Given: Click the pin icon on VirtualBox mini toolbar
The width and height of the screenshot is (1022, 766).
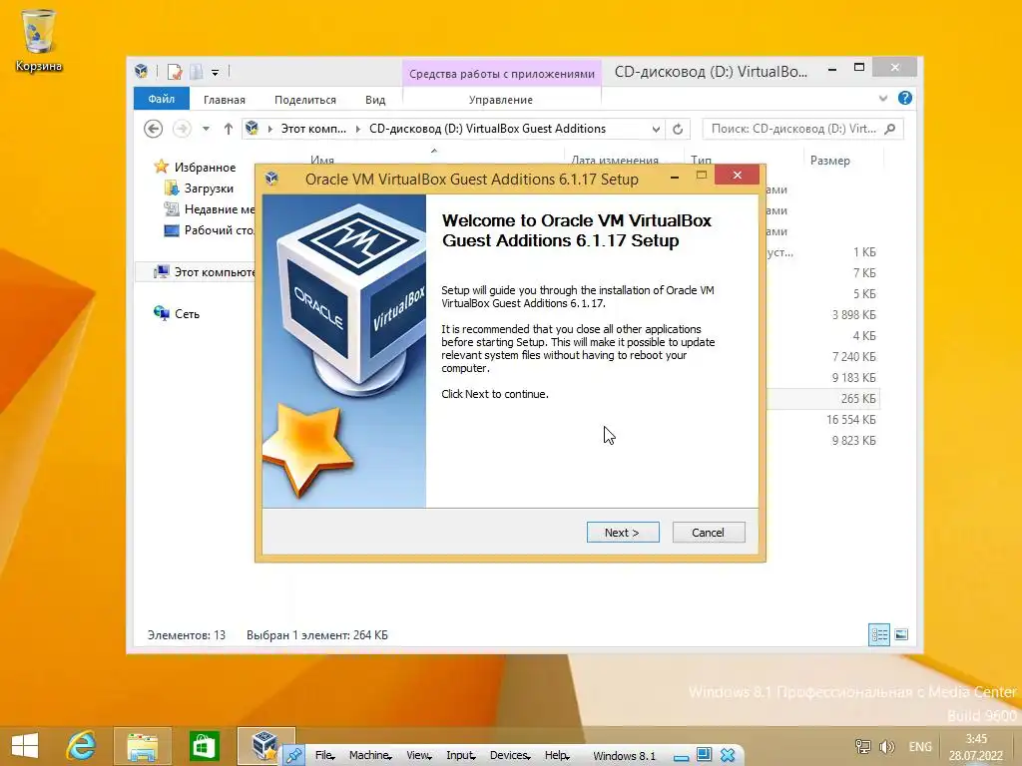Looking at the screenshot, I should click(294, 755).
